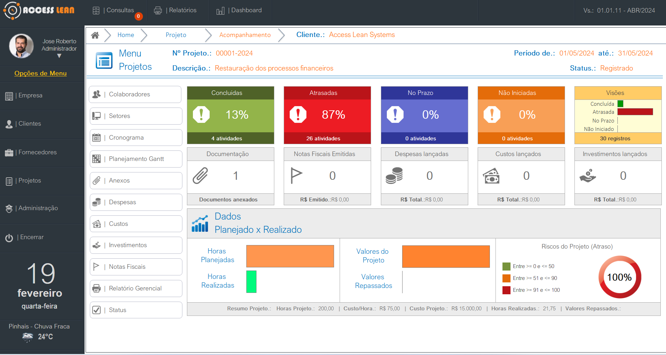666x355 pixels.
Task: Open Anexos menu button
Action: [136, 180]
